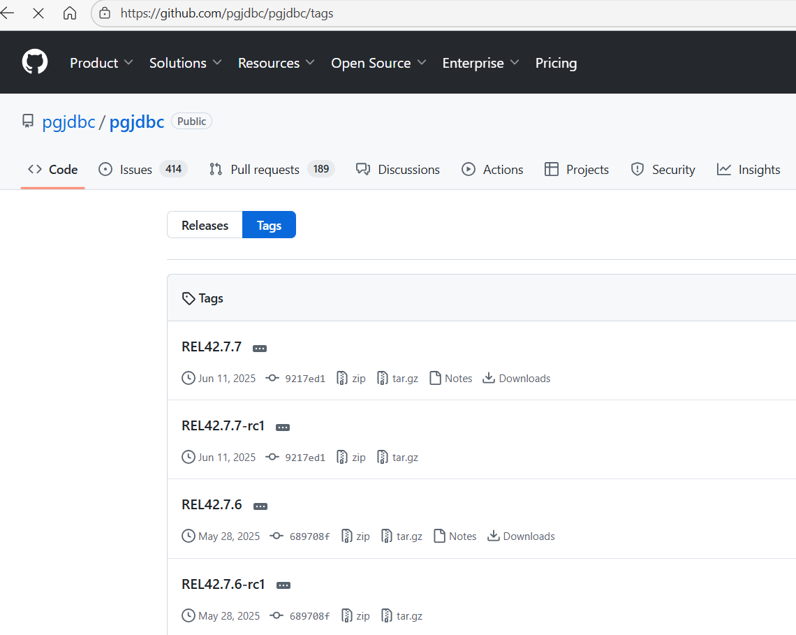The height and width of the screenshot is (635, 796).
Task: Switch to the Code tab
Action: pyautogui.click(x=53, y=170)
